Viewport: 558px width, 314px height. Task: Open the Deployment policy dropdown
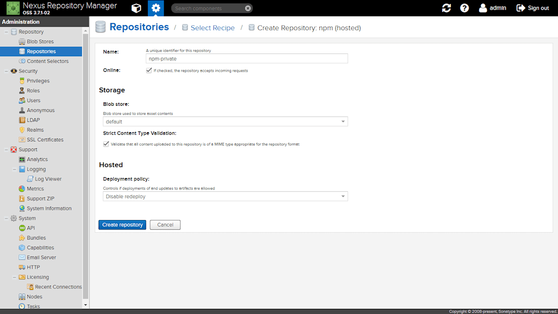(x=343, y=196)
